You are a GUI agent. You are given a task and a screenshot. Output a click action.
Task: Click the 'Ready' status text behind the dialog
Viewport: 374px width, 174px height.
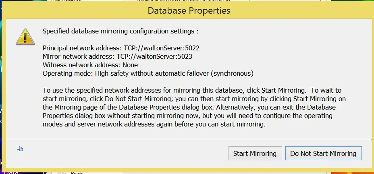pyautogui.click(x=77, y=172)
